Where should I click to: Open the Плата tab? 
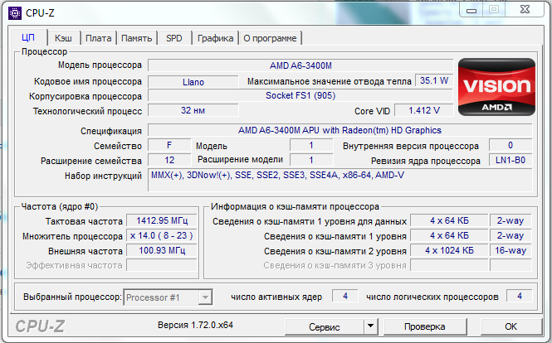pyautogui.click(x=99, y=38)
